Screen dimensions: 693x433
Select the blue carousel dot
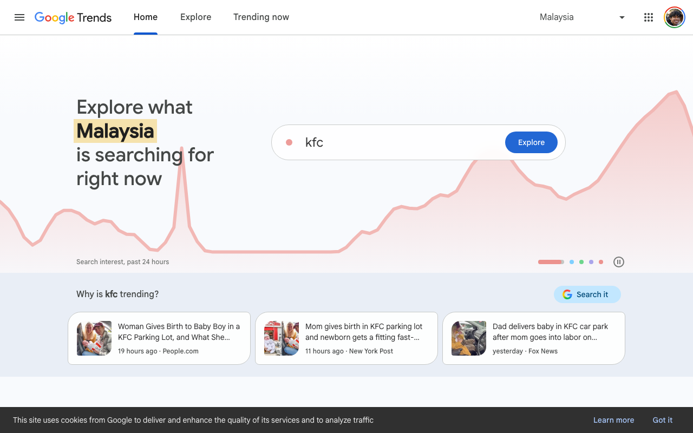point(572,262)
